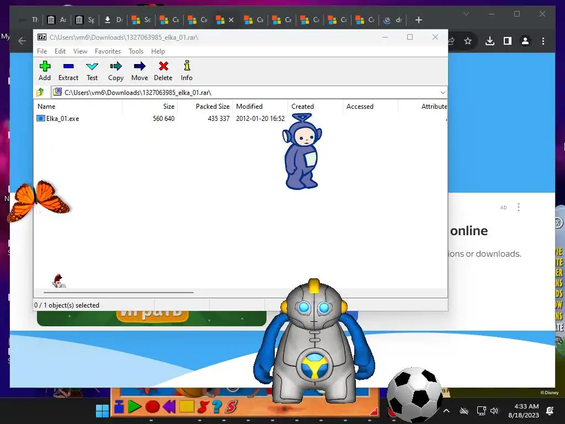The width and height of the screenshot is (565, 424).
Task: Go up one folder level icon
Action: [x=40, y=92]
